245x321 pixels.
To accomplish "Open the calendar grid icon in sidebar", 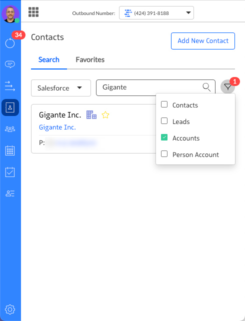I will (x=10, y=150).
